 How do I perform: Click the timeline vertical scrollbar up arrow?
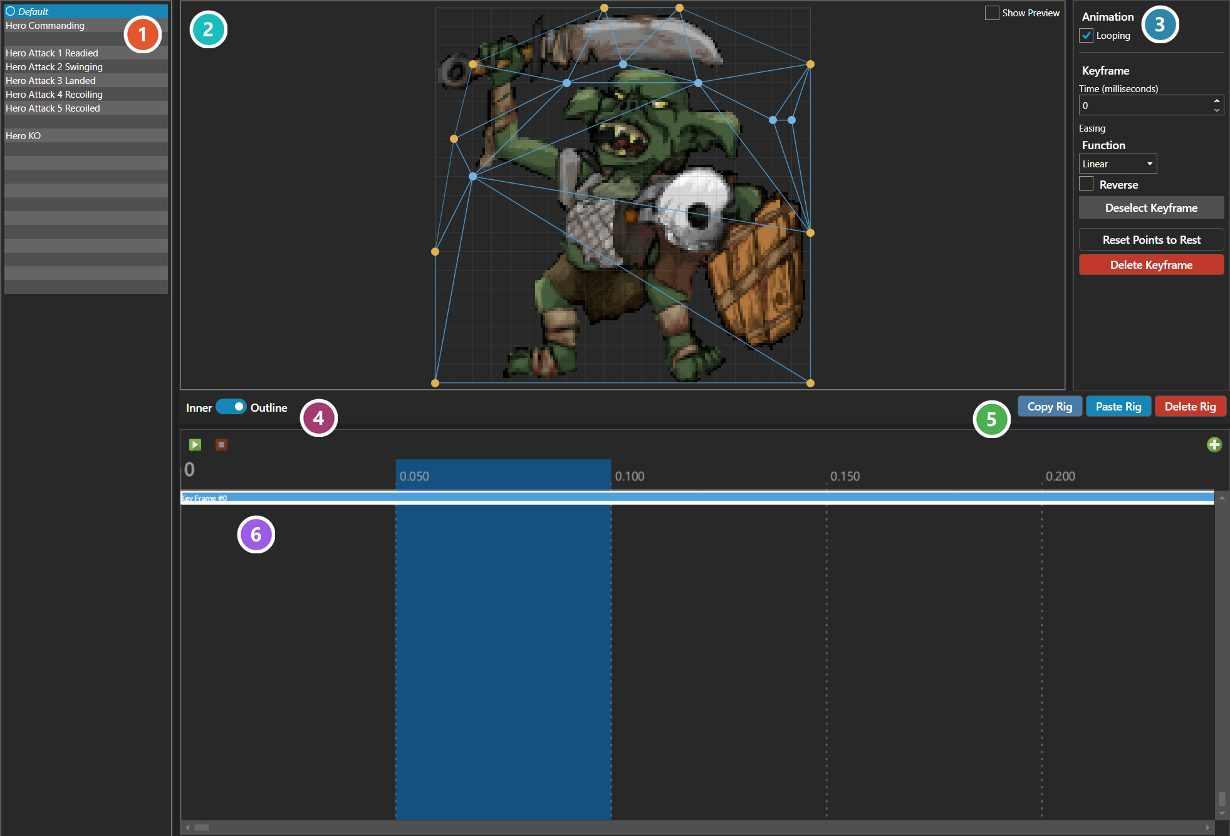pyautogui.click(x=1222, y=498)
